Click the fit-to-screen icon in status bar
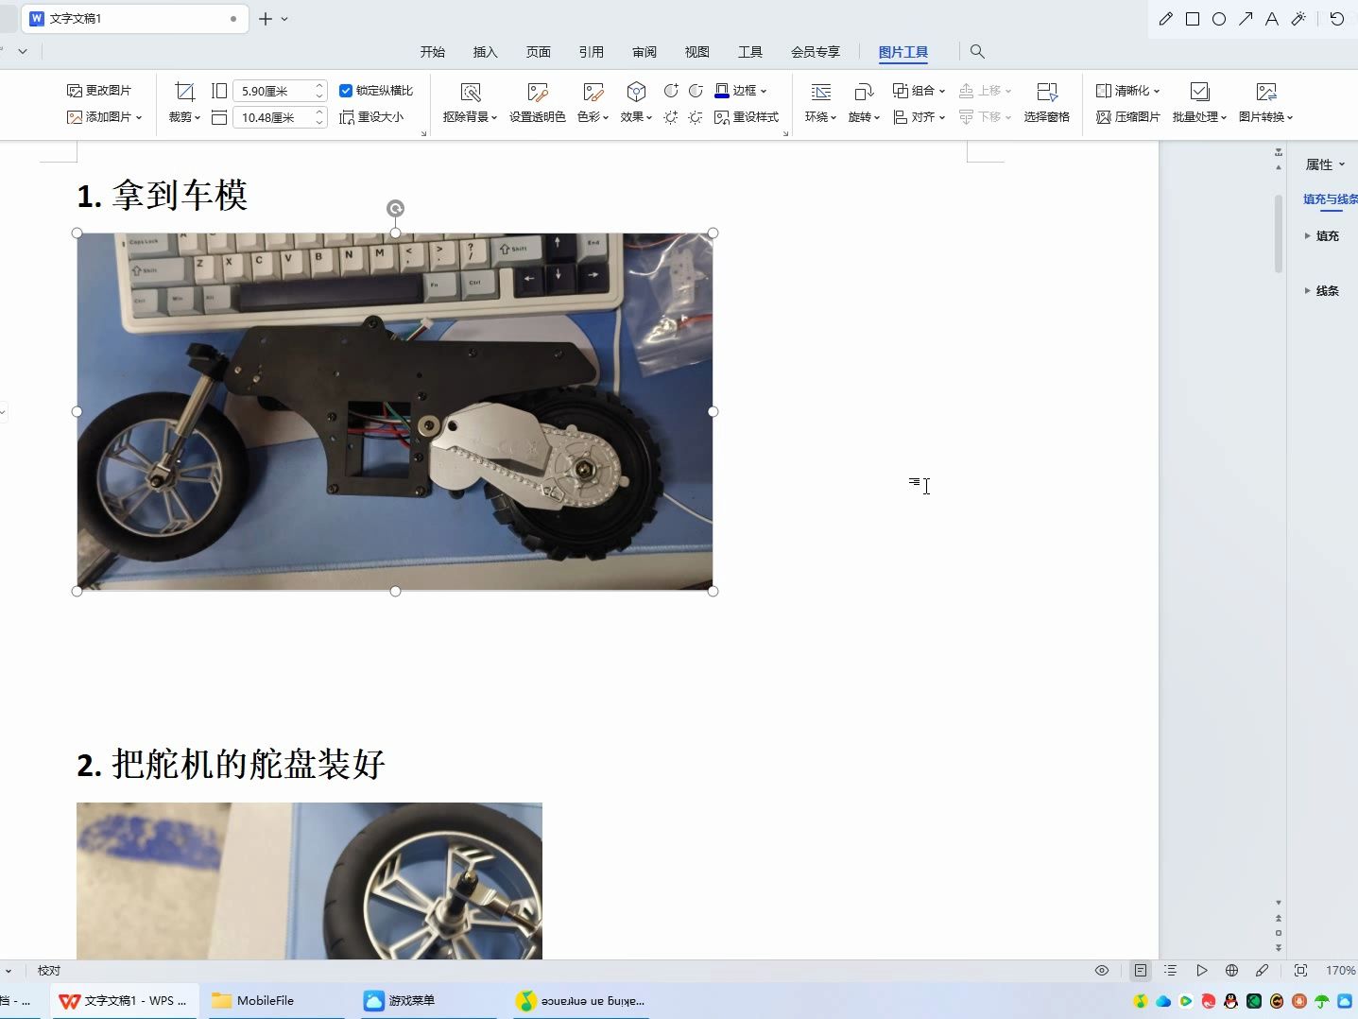Image resolution: width=1358 pixels, height=1019 pixels. coord(1300,971)
